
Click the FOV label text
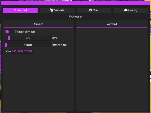point(54,38)
